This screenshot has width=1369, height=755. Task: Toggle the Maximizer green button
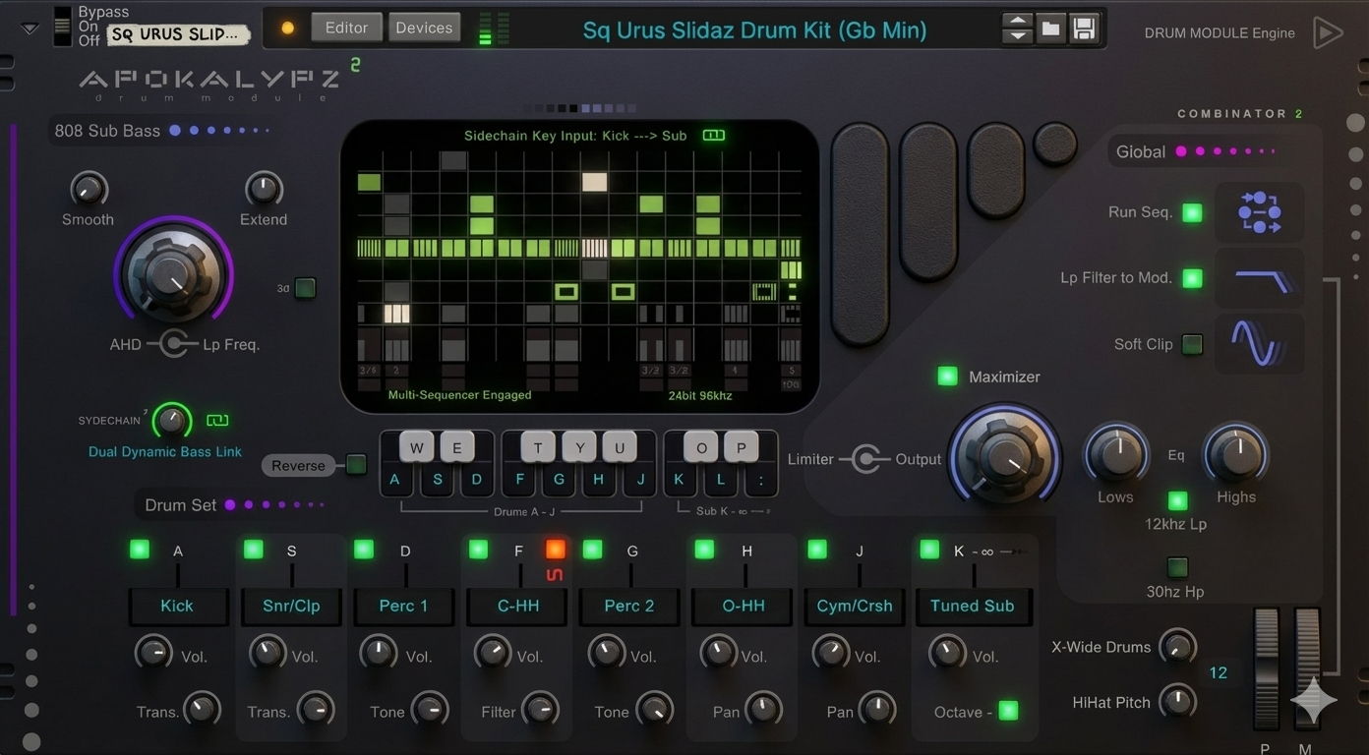tap(947, 376)
